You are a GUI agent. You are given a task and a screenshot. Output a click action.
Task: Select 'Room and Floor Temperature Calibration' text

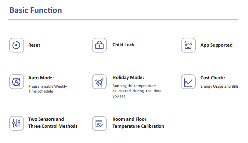pos(138,123)
